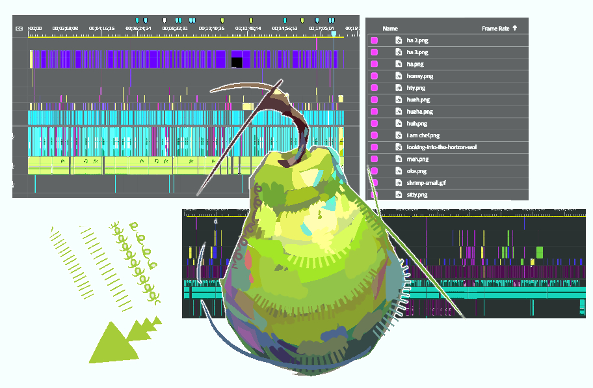Image resolution: width=593 pixels, height=388 pixels.
Task: Click the file icon next to oke.png
Action: click(399, 171)
